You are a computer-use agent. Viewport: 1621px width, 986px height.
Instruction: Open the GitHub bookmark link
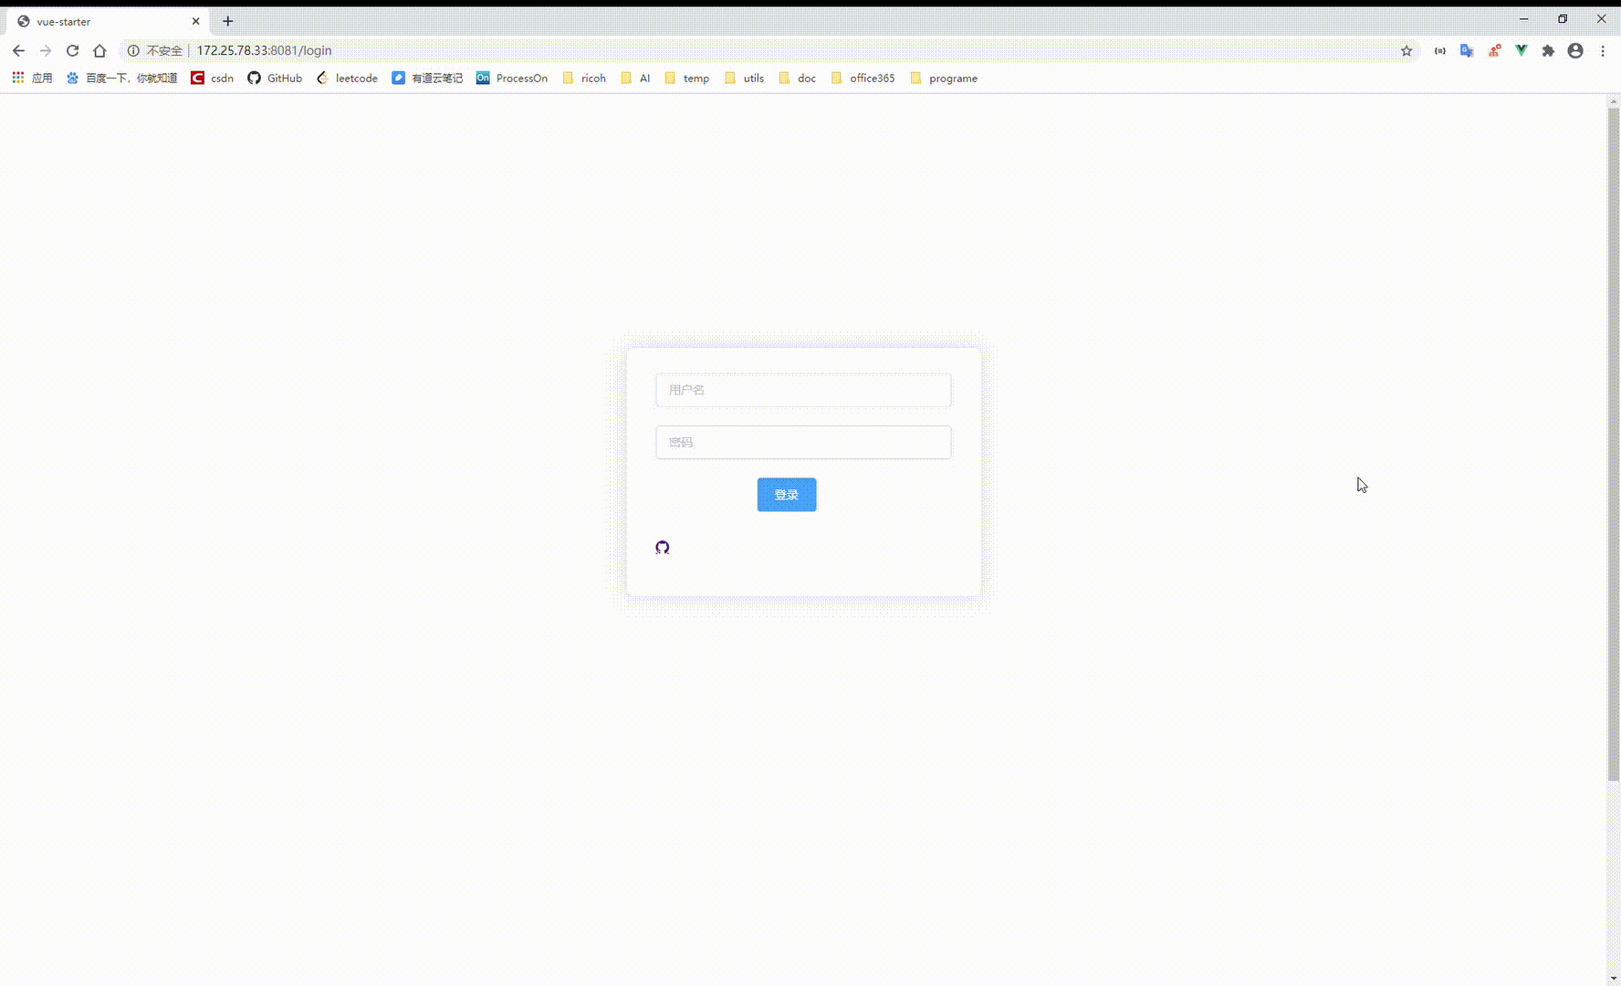pos(274,78)
